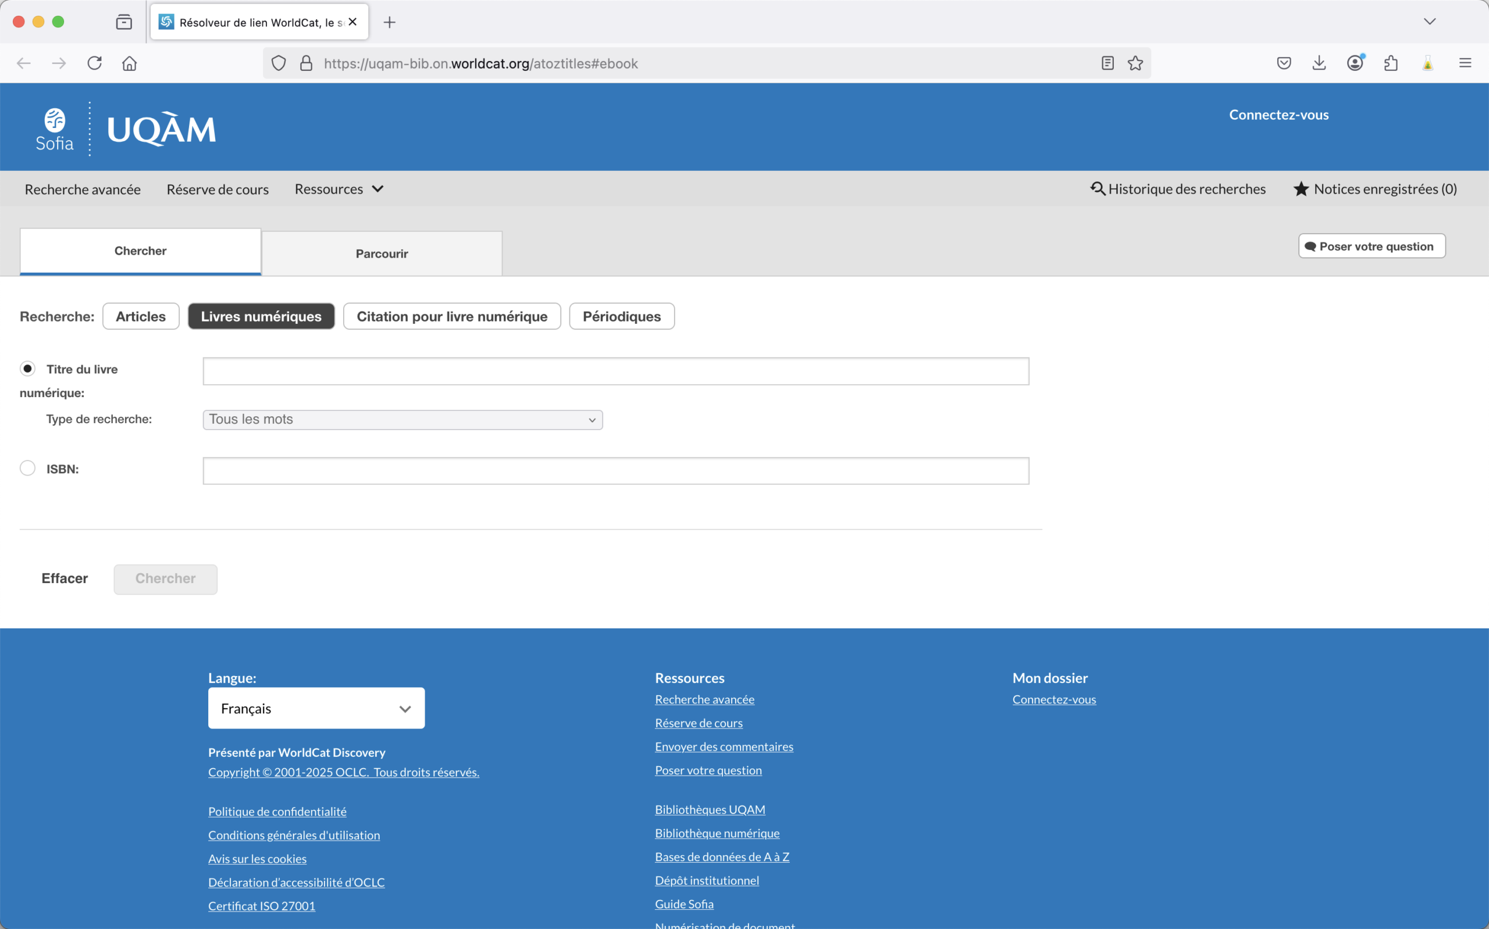Click Connectez-vous in the header
This screenshot has width=1489, height=929.
point(1279,115)
